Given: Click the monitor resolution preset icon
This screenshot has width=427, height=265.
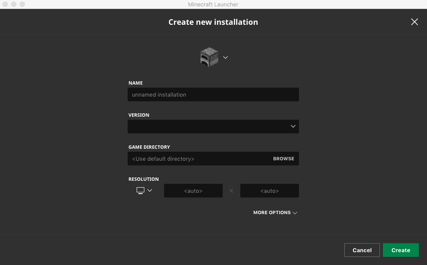Looking at the screenshot, I should click(140, 191).
